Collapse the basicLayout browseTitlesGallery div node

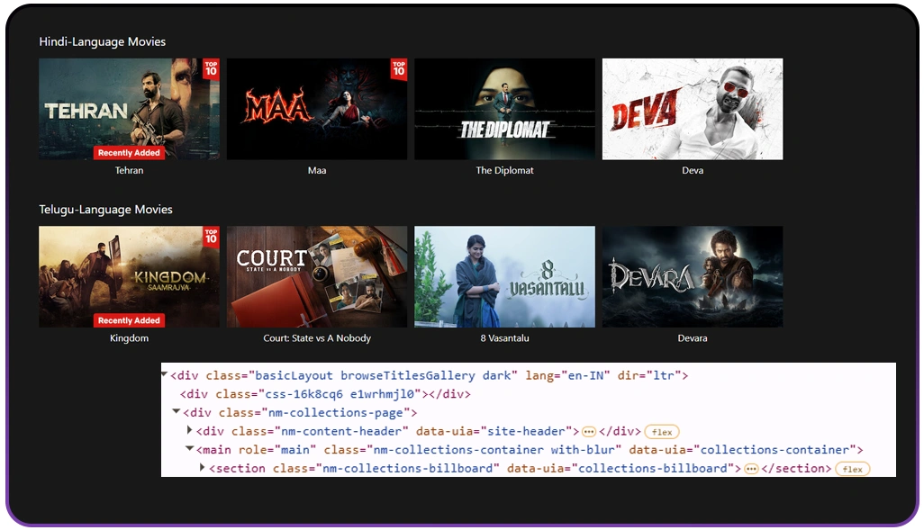coord(164,374)
